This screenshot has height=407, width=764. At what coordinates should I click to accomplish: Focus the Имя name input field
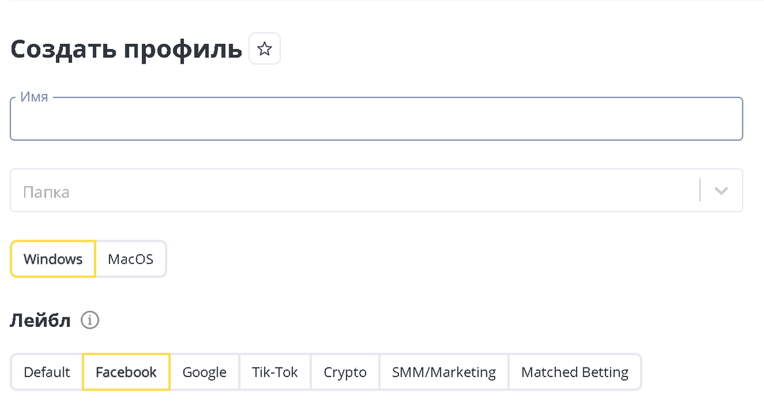click(376, 120)
